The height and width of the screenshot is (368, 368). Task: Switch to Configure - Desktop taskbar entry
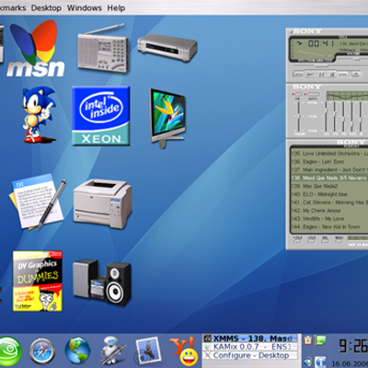250,355
